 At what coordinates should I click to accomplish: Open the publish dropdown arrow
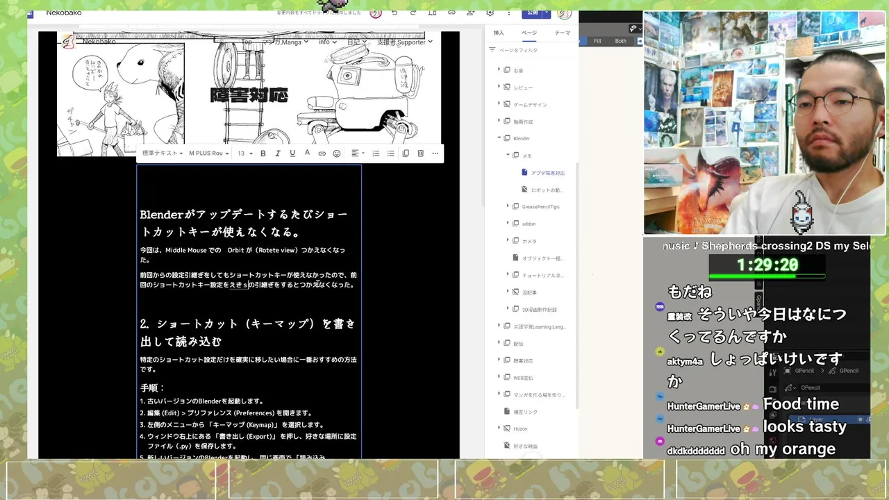(547, 13)
